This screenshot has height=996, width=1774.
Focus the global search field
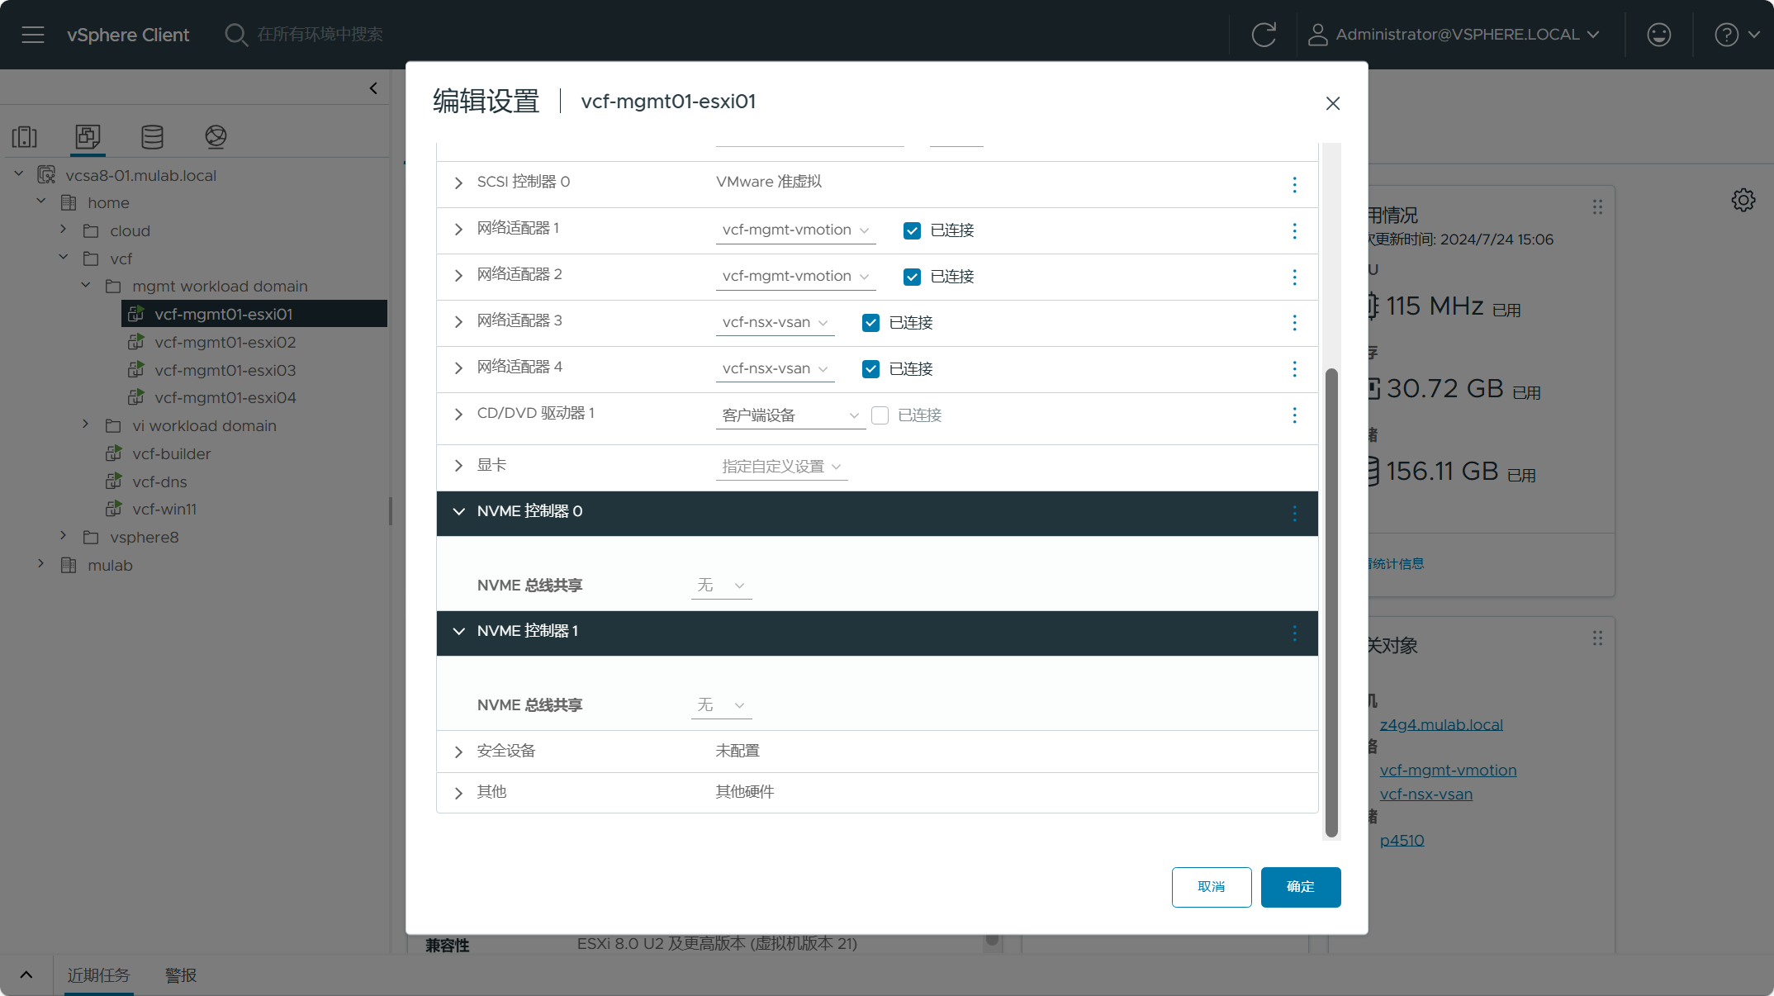(320, 35)
